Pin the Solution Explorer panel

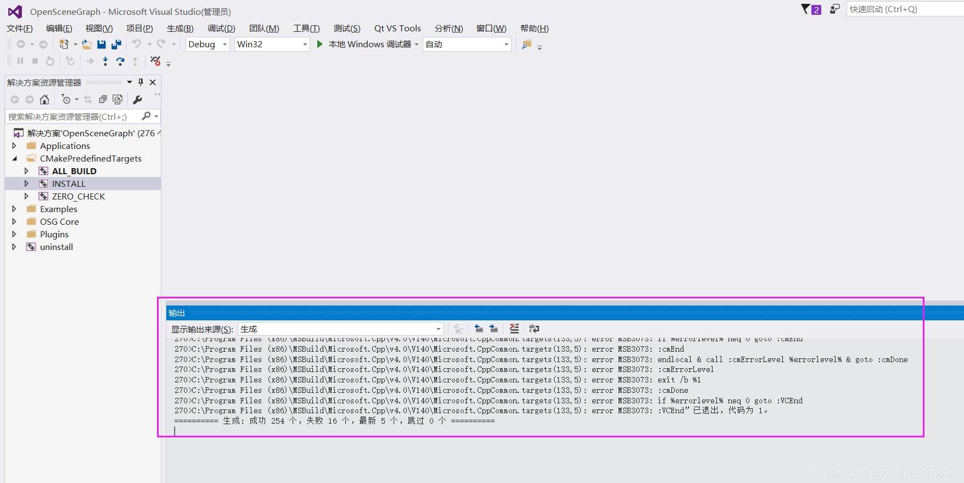point(141,82)
